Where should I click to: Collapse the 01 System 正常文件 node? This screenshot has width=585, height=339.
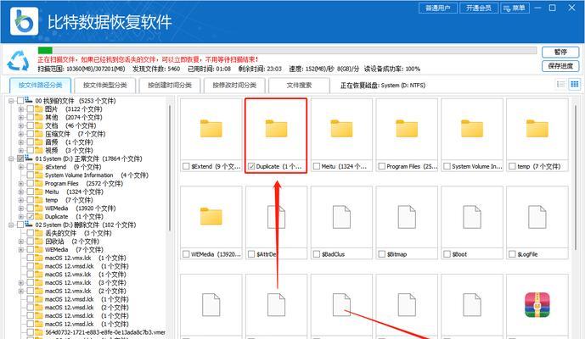coord(11,158)
